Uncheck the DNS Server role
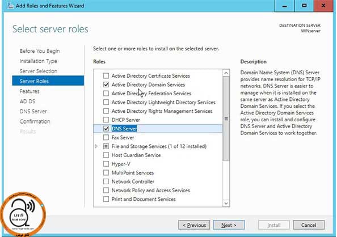Image resolution: width=337 pixels, height=237 pixels. [106, 129]
